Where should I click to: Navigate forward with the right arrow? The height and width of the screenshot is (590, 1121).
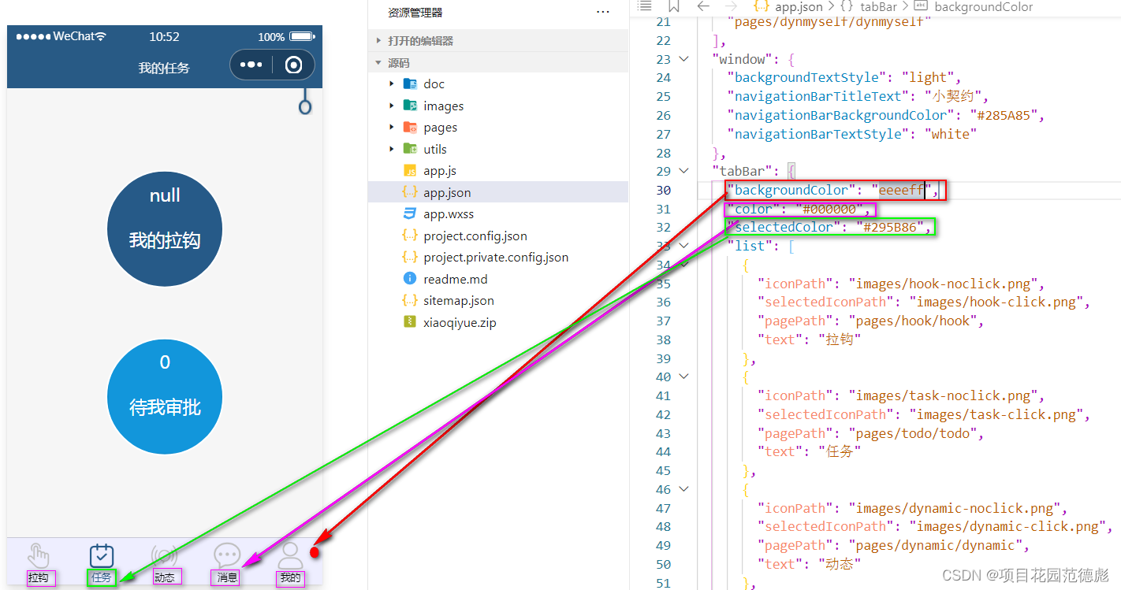click(732, 6)
